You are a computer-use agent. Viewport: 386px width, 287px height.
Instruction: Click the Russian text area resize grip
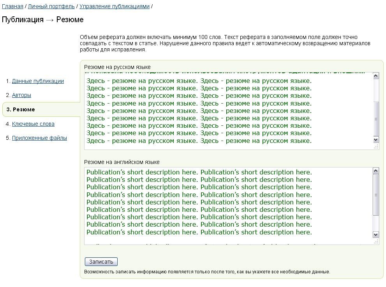(376, 147)
